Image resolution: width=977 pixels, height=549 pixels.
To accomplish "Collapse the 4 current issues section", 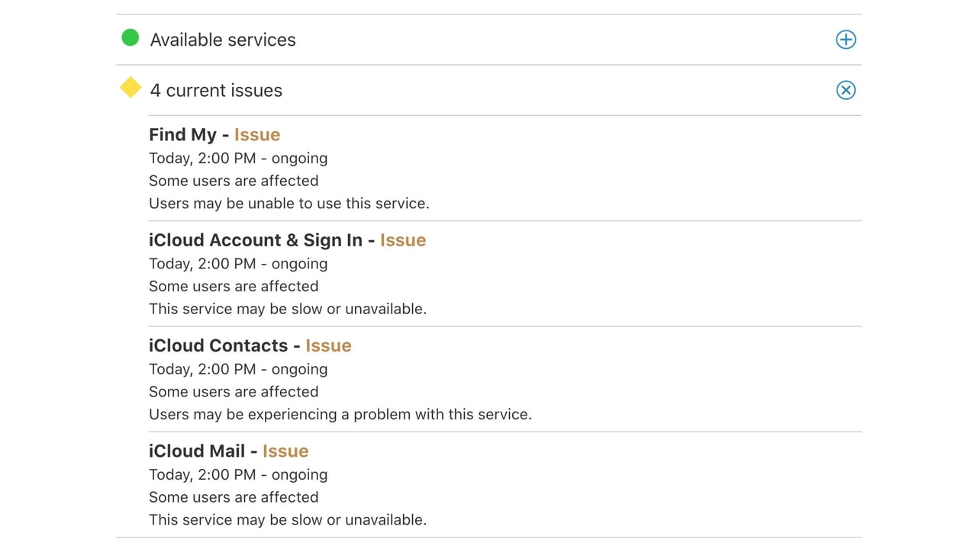I will point(846,90).
